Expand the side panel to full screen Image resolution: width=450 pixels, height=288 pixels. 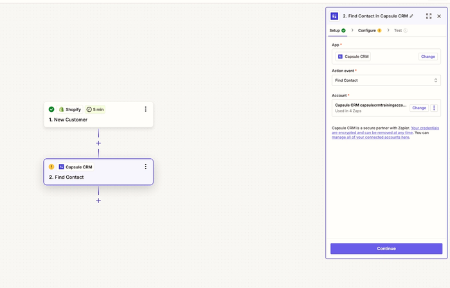pyautogui.click(x=429, y=16)
